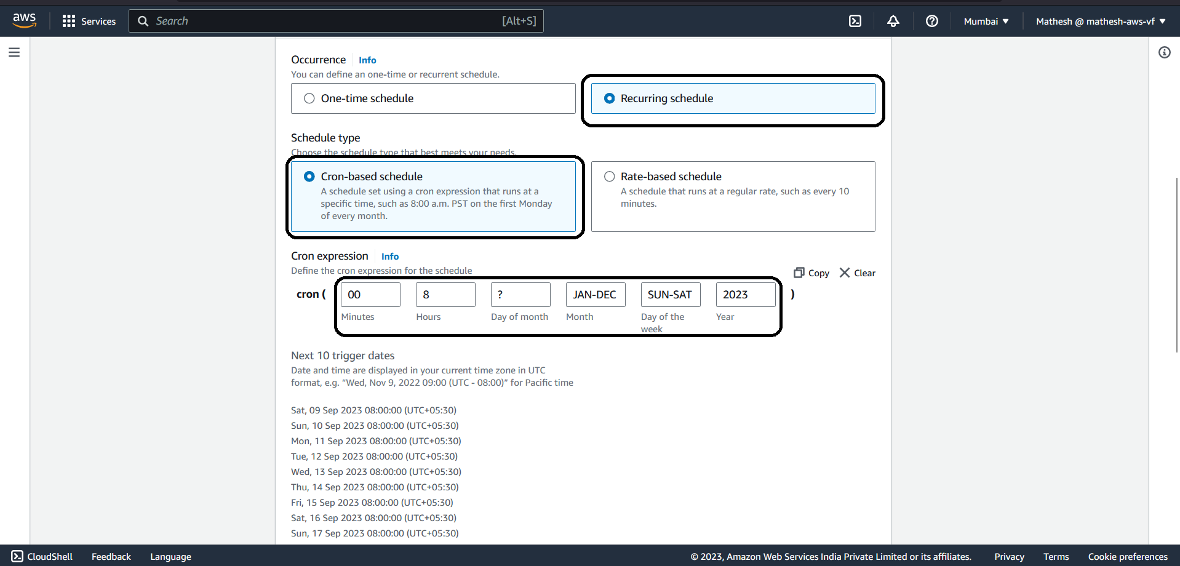1180x566 pixels.
Task: Open the Privacy footer link
Action: [1009, 556]
